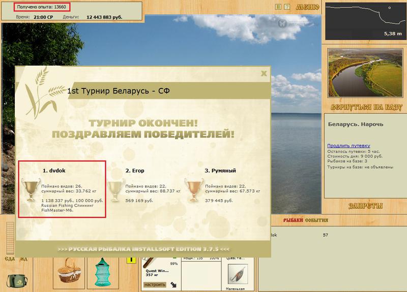
Task: Open the wicker food basket
Action: (69, 270)
